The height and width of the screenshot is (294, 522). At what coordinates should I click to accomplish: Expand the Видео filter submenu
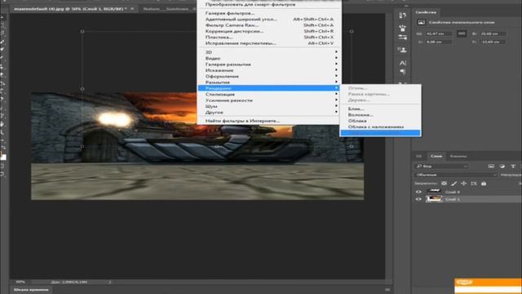point(269,58)
